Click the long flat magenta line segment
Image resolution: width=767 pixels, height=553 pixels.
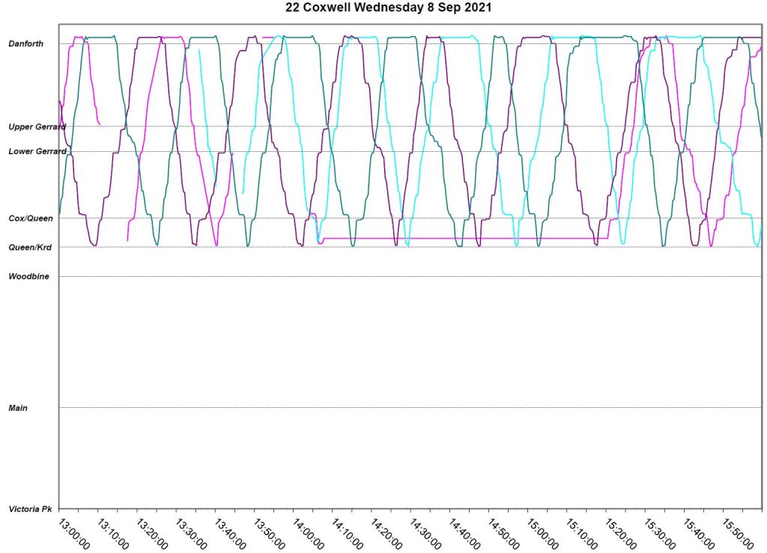464,239
